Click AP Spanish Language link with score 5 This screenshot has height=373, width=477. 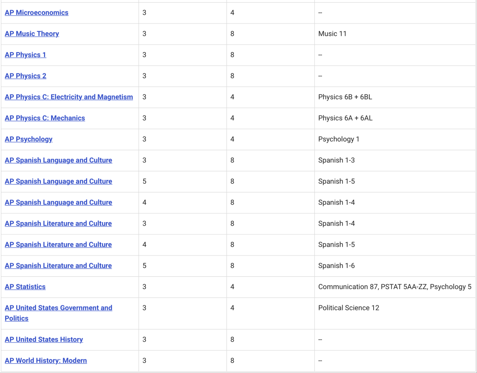(58, 181)
